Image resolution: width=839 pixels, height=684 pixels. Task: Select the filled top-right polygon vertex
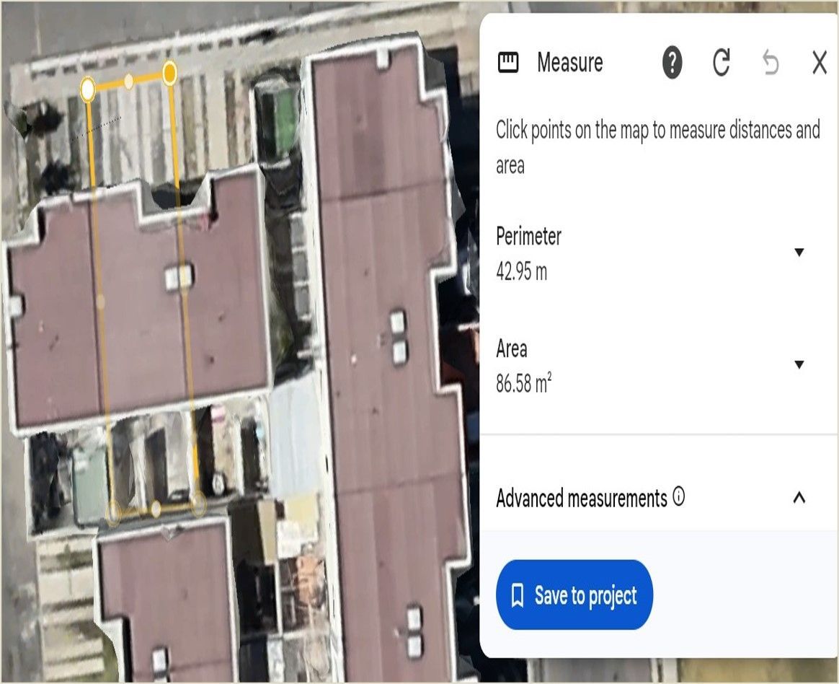pyautogui.click(x=169, y=72)
